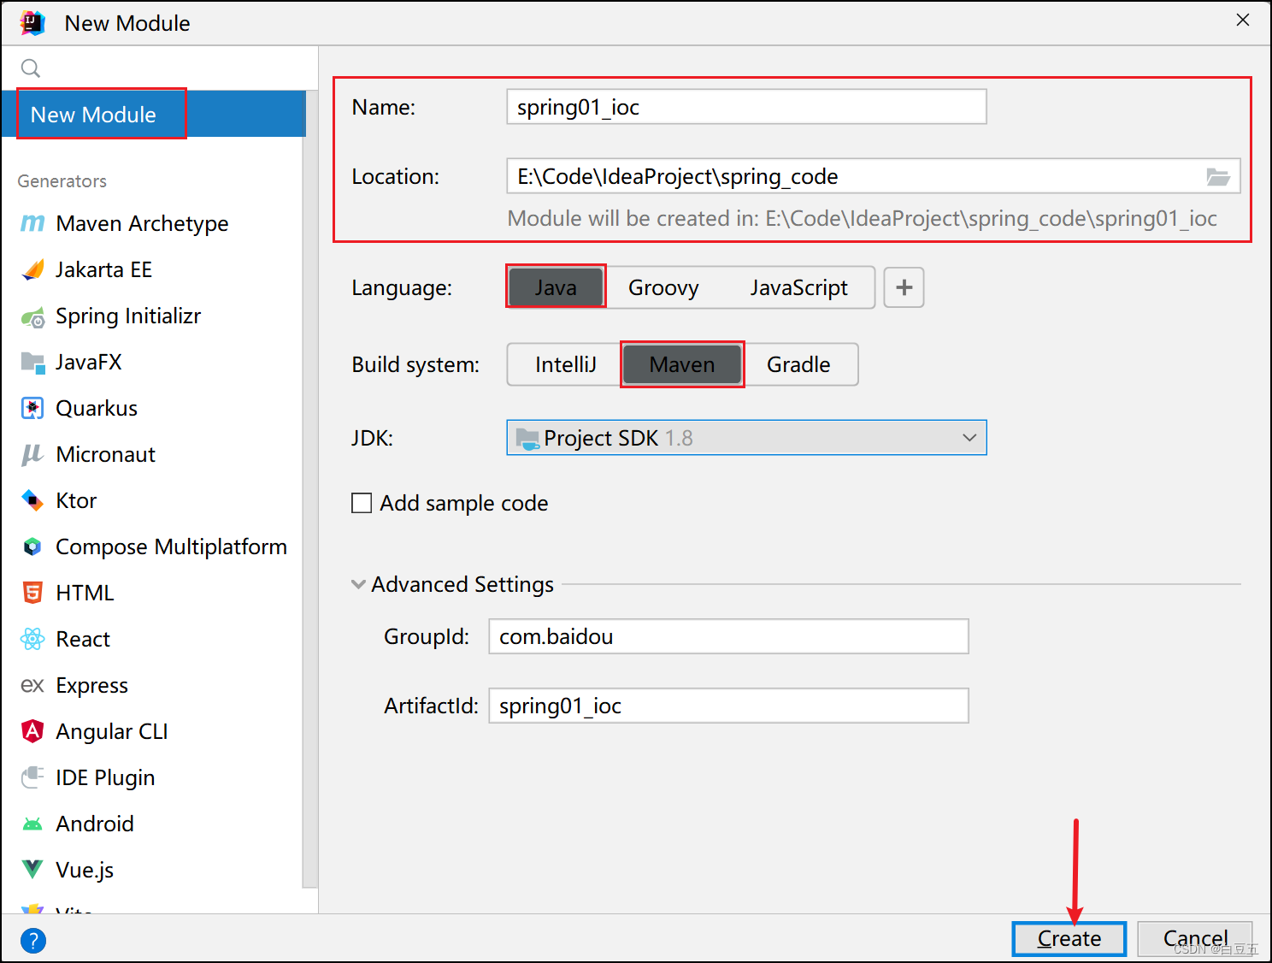Image resolution: width=1272 pixels, height=963 pixels.
Task: Click the Jakarta EE icon
Action: coord(32,270)
